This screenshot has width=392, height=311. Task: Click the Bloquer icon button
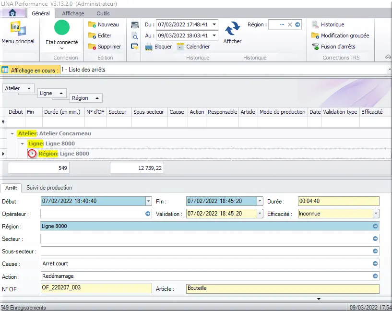coord(158,47)
